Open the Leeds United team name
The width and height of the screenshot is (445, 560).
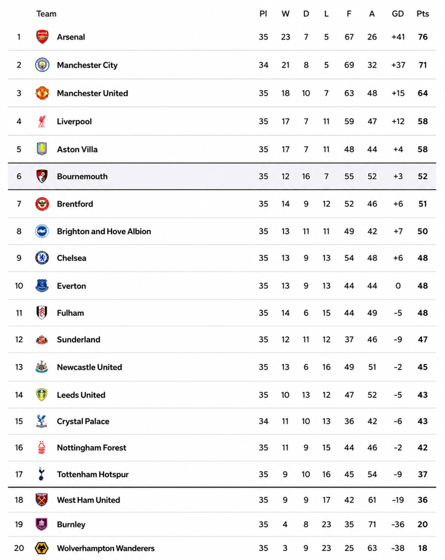81,395
